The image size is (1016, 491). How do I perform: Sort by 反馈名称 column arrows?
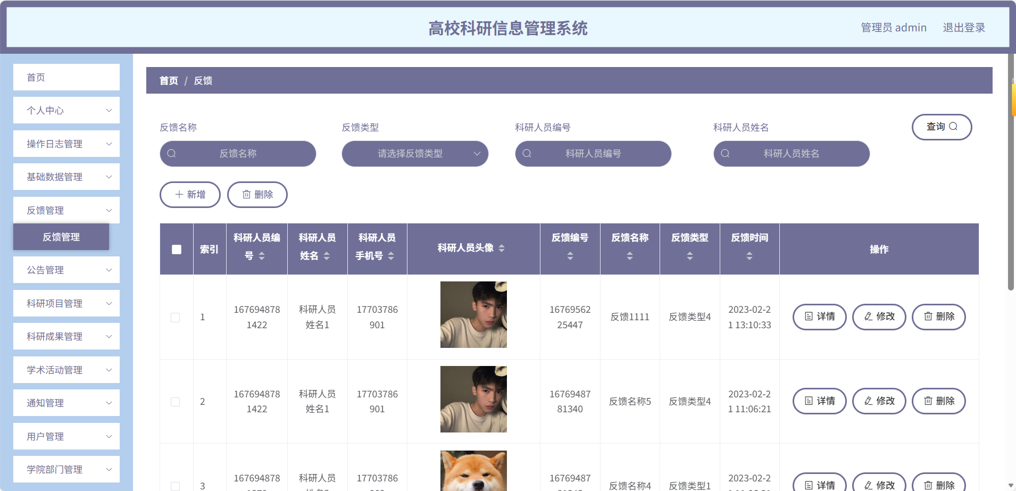click(x=630, y=256)
